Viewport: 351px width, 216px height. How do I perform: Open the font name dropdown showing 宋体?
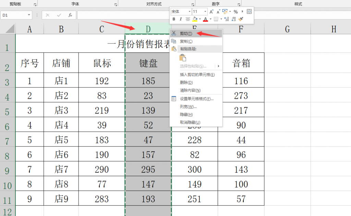[x=189, y=12]
